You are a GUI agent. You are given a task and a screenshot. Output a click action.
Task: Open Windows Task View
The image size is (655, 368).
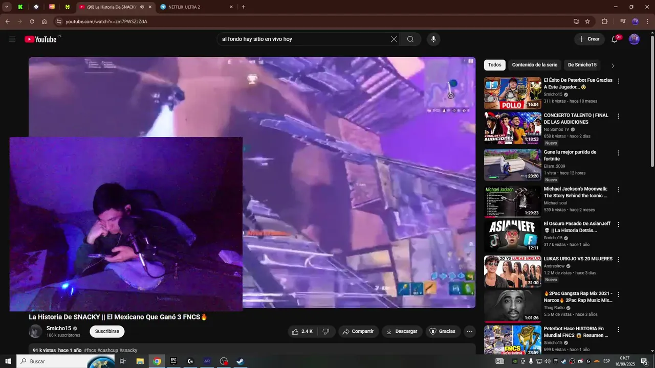coord(123,361)
